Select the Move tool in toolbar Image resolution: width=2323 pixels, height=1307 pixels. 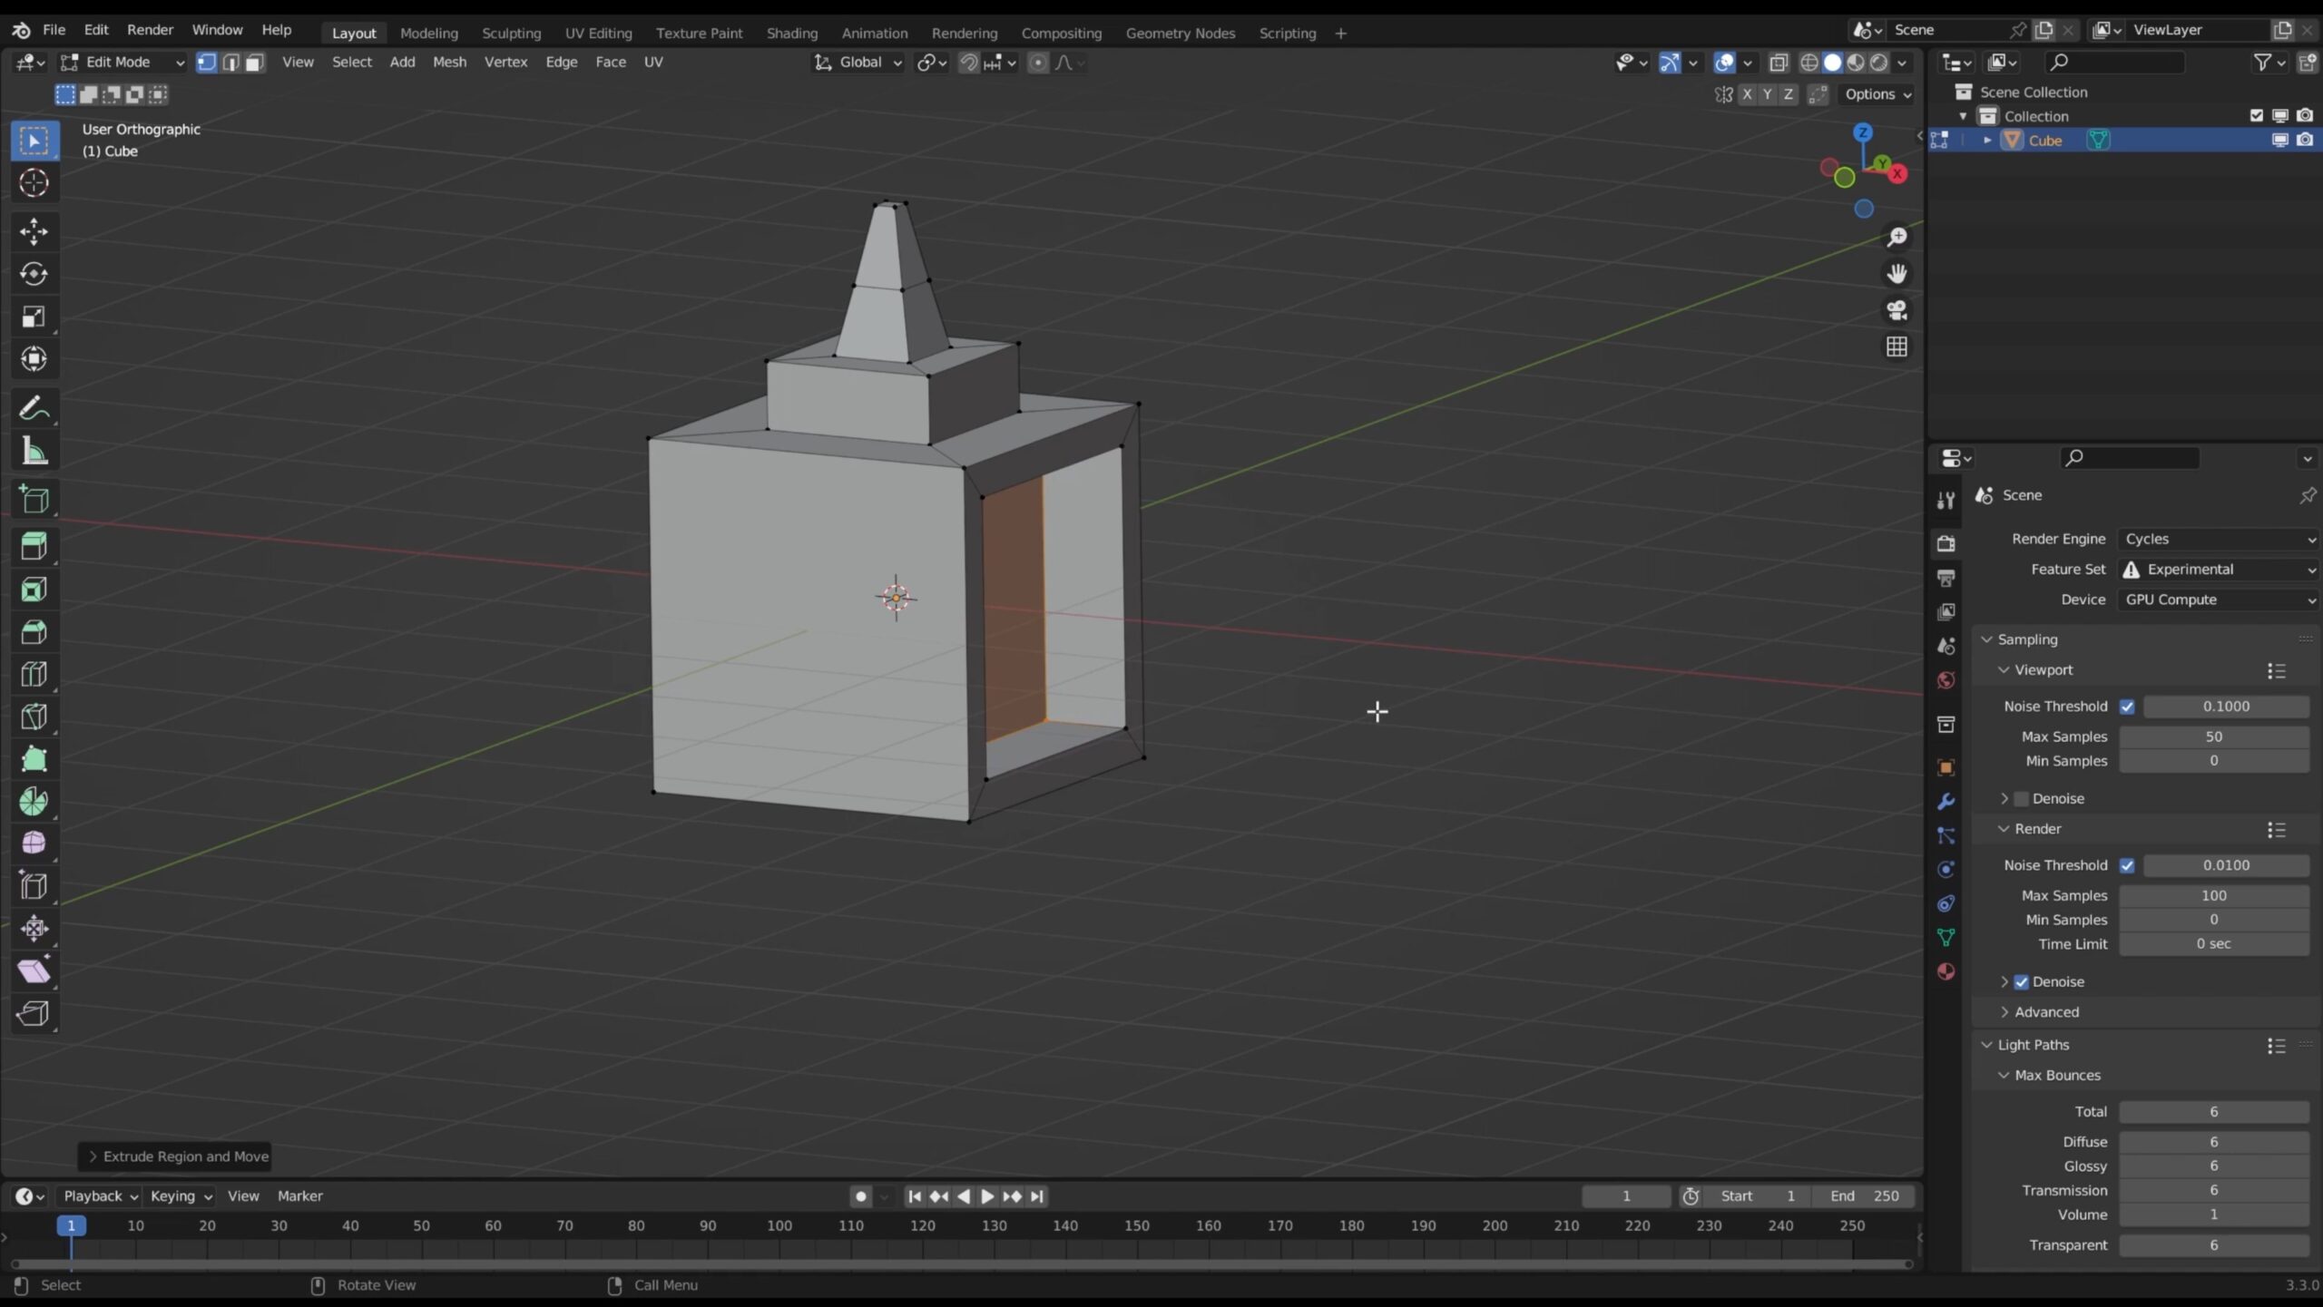tap(34, 229)
